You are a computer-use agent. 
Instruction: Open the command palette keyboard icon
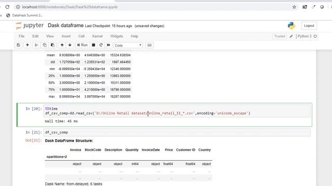point(149,45)
